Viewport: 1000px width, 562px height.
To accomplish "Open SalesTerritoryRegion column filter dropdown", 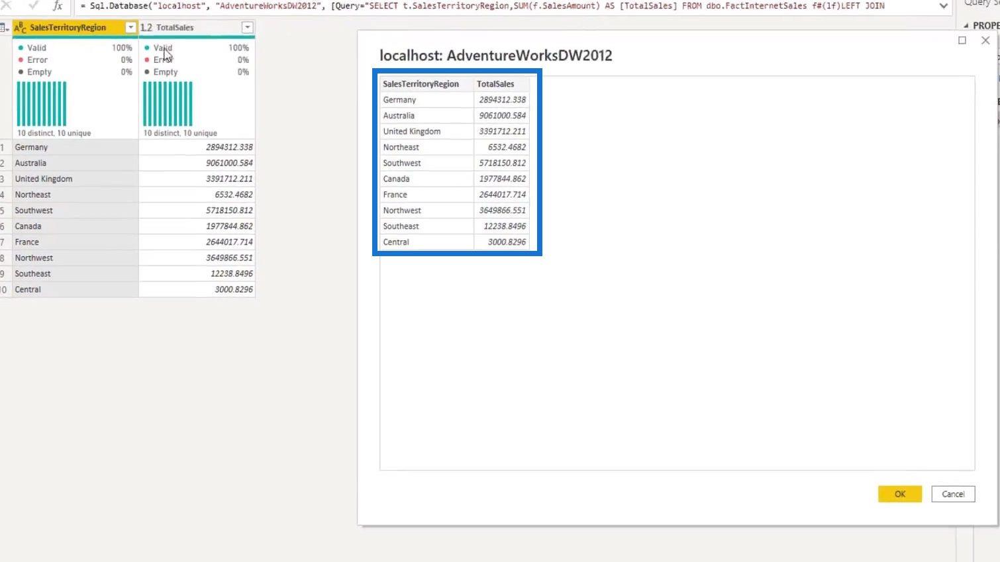I will pyautogui.click(x=130, y=28).
